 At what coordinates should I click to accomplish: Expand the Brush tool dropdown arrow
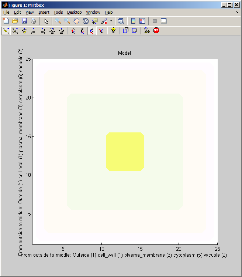pyautogui.click(x=111, y=21)
